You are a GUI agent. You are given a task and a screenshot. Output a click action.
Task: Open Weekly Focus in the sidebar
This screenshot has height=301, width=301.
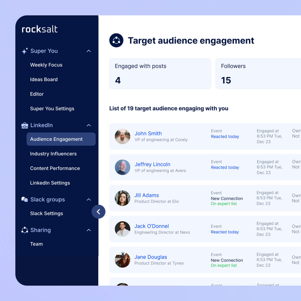tap(46, 65)
